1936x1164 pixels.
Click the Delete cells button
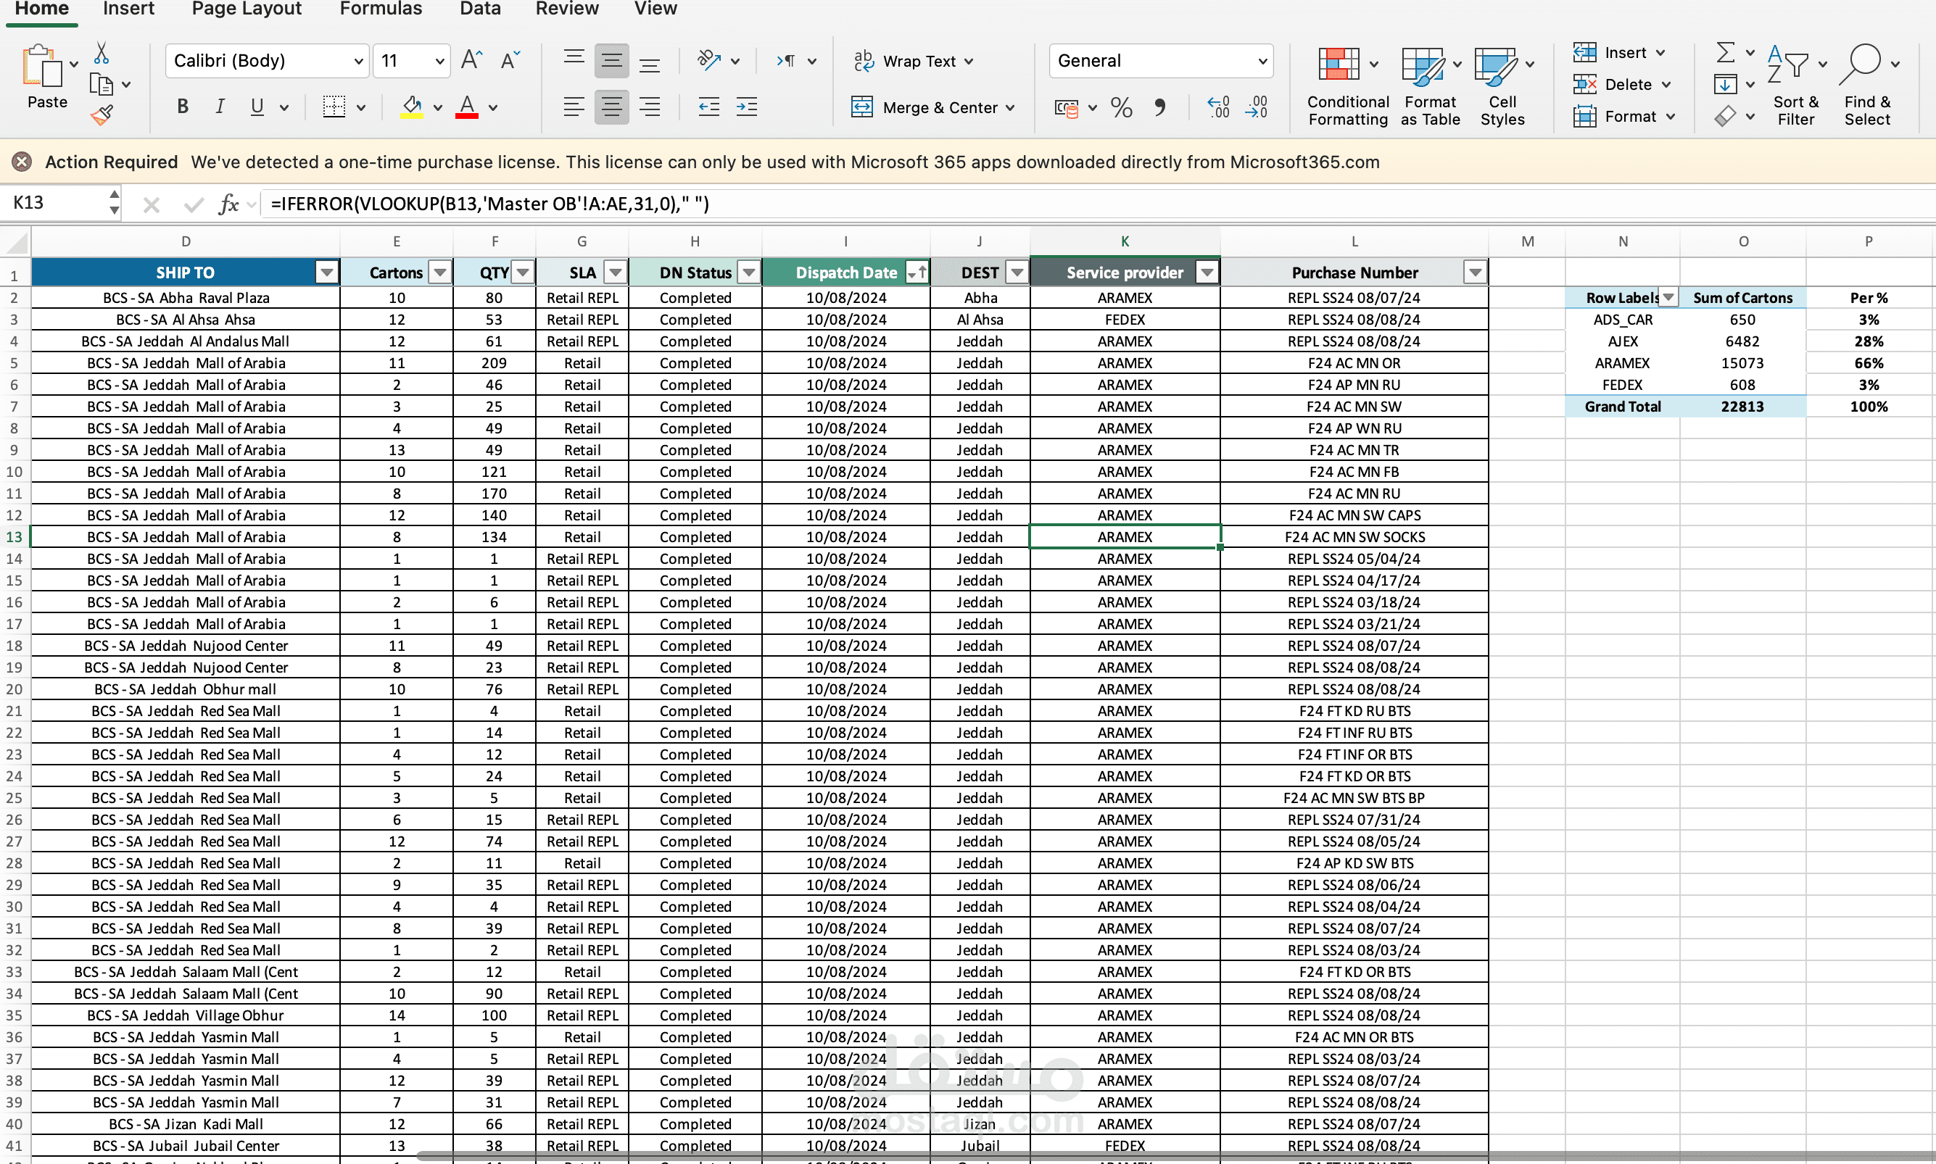click(x=1623, y=84)
